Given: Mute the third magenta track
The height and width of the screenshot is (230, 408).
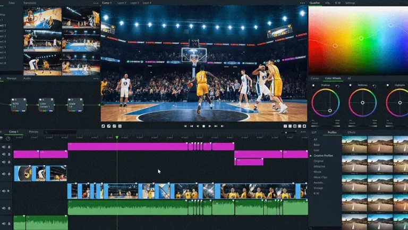Looking at the screenshot, I should pyautogui.click(x=4, y=162).
